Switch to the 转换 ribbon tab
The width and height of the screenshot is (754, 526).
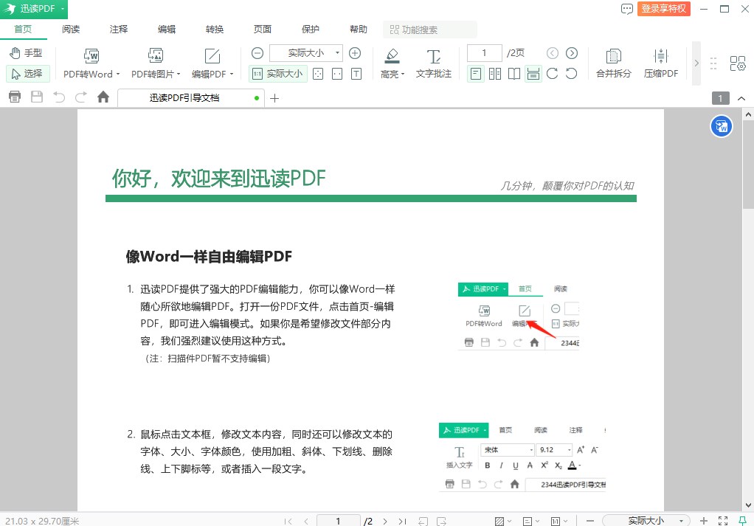pos(214,29)
